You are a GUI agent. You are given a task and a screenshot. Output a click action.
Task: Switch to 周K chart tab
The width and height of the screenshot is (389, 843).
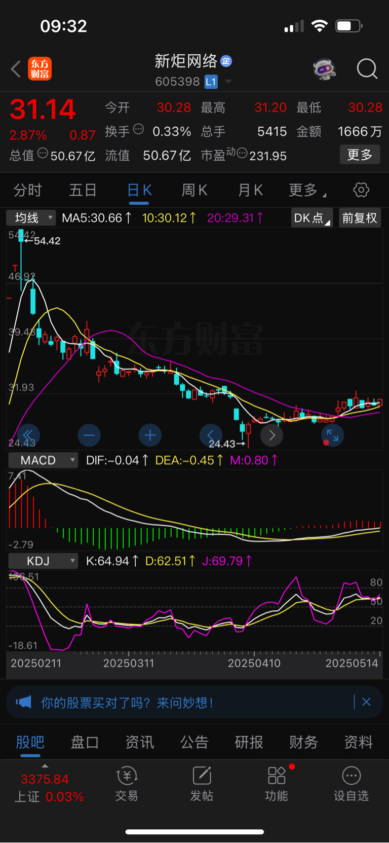tap(194, 191)
